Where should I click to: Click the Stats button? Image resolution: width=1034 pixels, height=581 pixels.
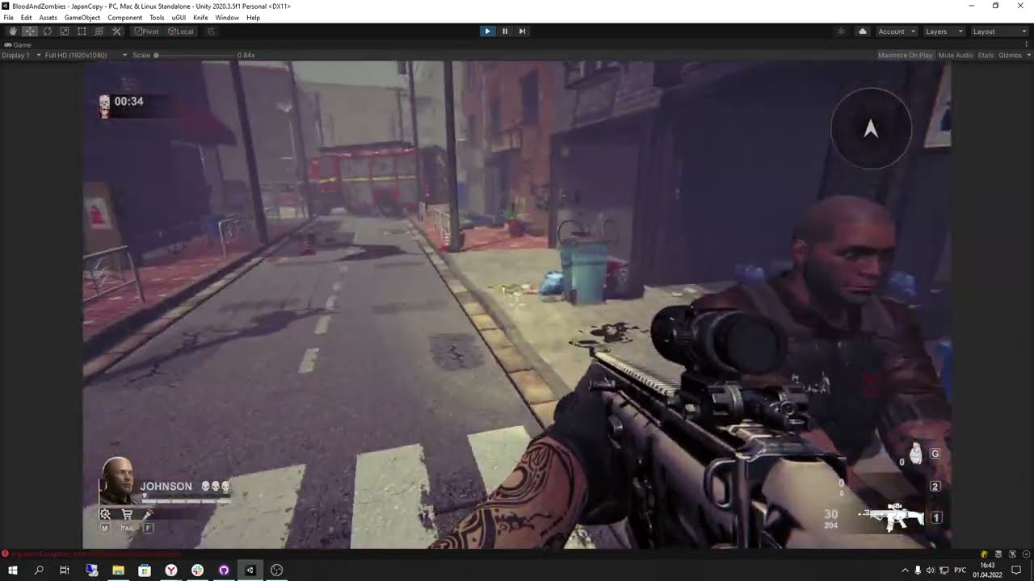(x=986, y=55)
